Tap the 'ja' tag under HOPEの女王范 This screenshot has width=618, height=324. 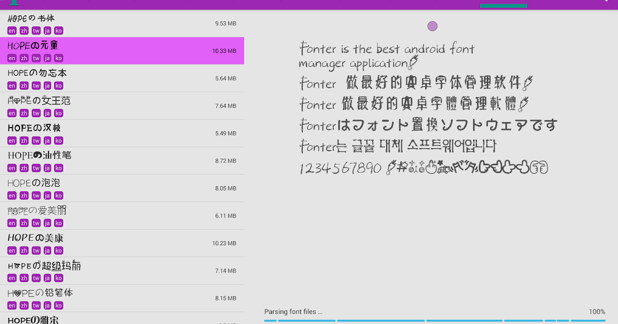click(x=47, y=113)
